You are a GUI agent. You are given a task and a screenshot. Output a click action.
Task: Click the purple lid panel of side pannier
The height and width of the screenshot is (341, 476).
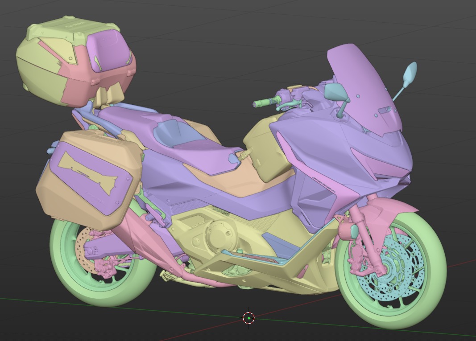91,179
